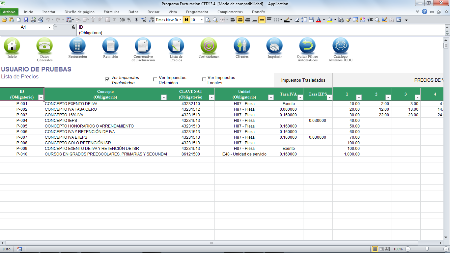Viewport: 450px width, 253px height.
Task: Click the Imprimir printer icon
Action: (274, 46)
